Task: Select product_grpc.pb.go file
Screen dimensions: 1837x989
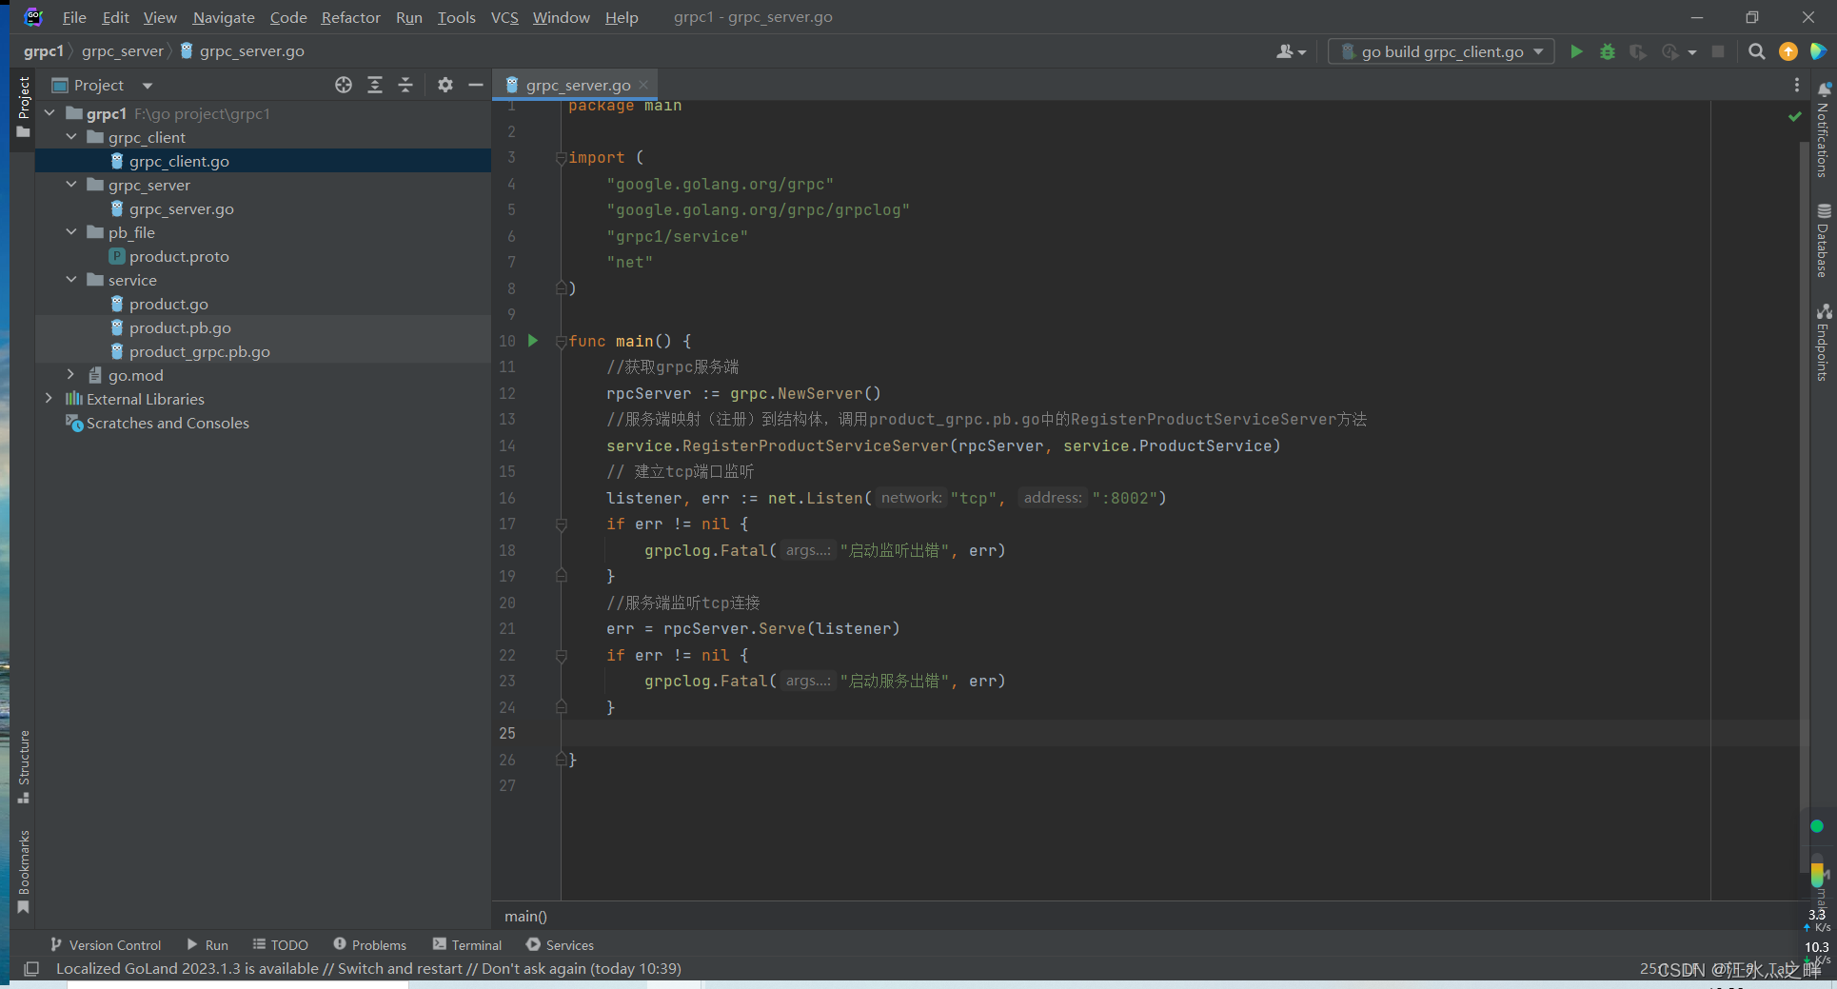Action: tap(199, 351)
